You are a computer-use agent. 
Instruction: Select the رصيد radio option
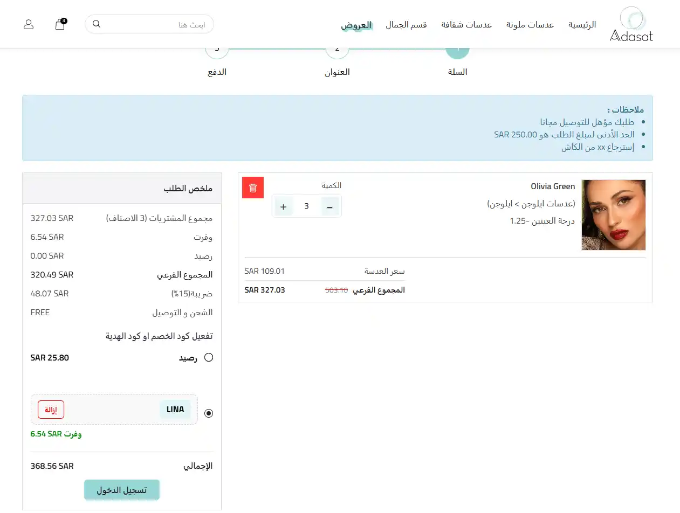coord(209,358)
